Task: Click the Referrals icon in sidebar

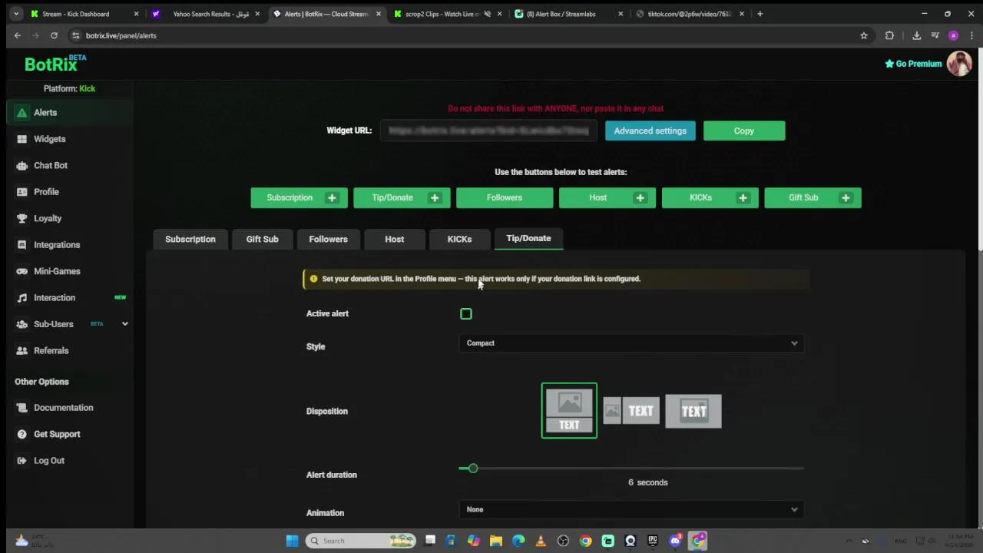Action: pyautogui.click(x=22, y=351)
